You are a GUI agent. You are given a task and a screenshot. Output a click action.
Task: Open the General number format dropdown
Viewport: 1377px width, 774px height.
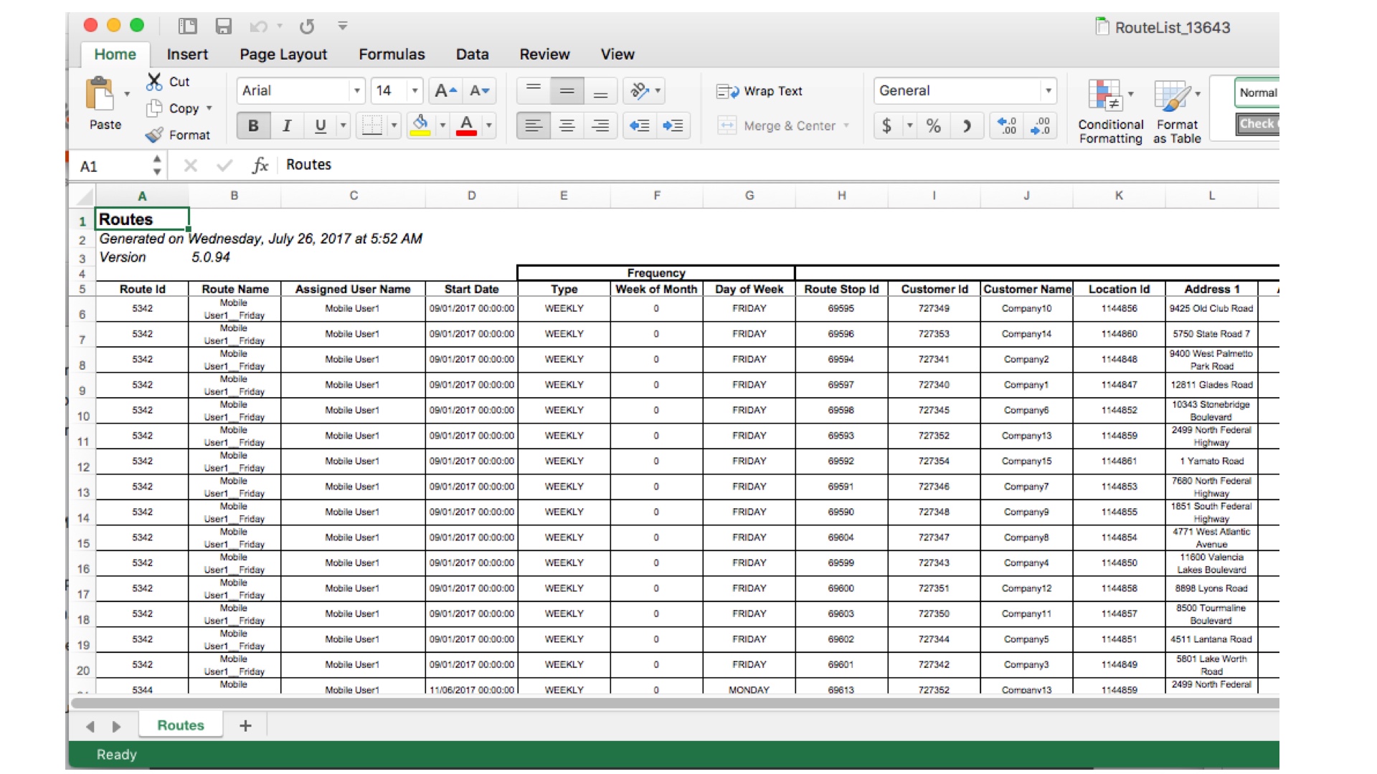1048,91
